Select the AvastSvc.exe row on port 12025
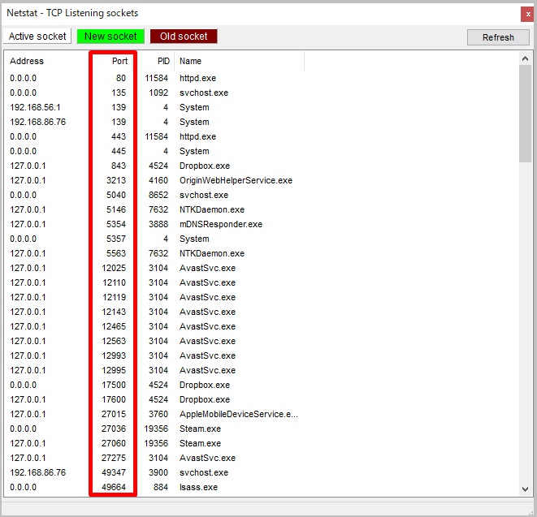The width and height of the screenshot is (537, 517). tap(154, 268)
